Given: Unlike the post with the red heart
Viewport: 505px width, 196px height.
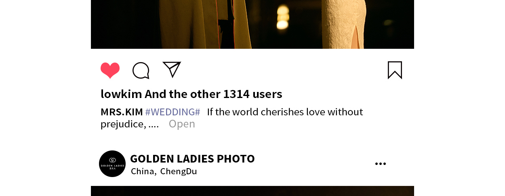Looking at the screenshot, I should click(110, 71).
